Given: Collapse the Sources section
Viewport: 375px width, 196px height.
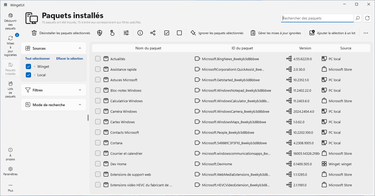Looking at the screenshot, I should (x=80, y=48).
